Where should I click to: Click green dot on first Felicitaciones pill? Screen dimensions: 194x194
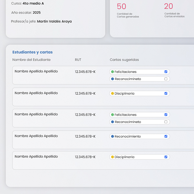click(113, 72)
